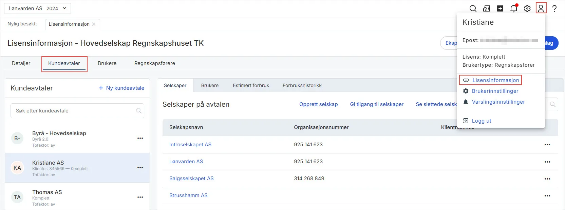This screenshot has height=210, width=565.
Task: Open row options for Introselskapet AS
Action: (547, 145)
